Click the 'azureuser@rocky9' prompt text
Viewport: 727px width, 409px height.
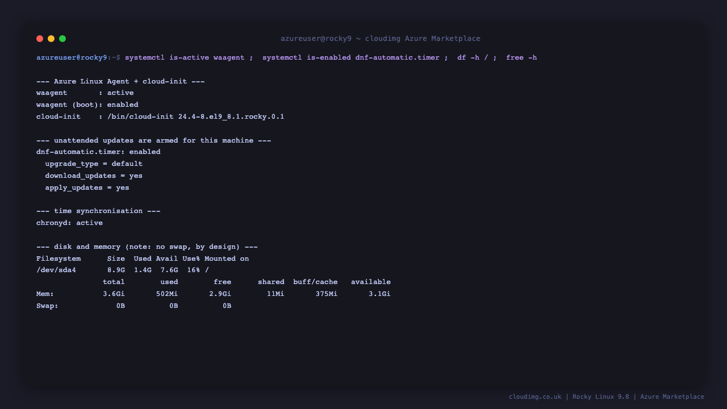(x=72, y=57)
